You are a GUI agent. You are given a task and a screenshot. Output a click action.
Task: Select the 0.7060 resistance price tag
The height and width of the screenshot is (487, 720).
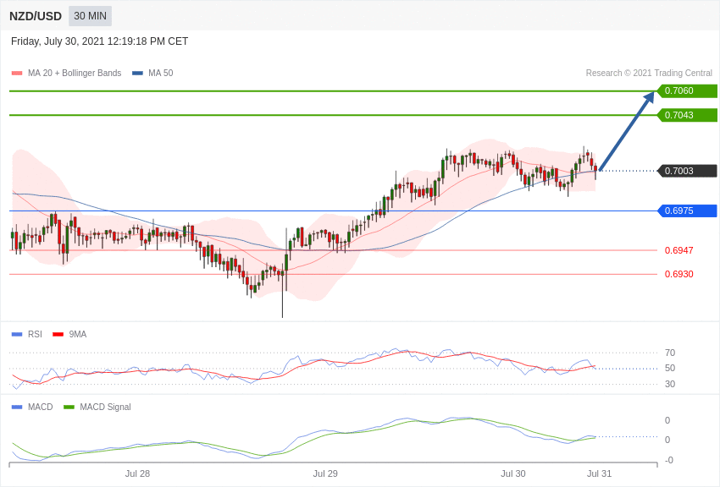pos(687,90)
